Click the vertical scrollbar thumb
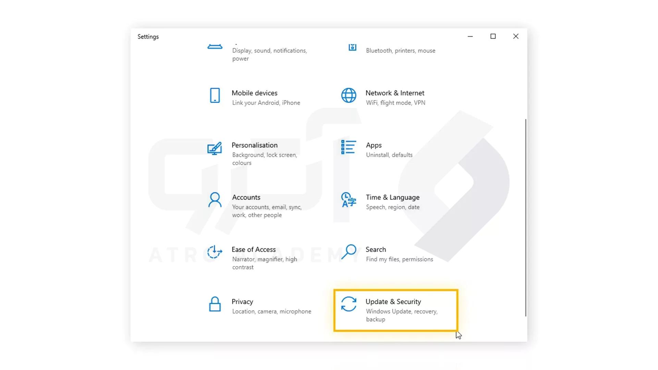The image size is (658, 370). [x=525, y=218]
